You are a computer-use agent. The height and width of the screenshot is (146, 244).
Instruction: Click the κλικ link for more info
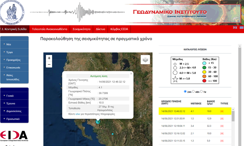click(78, 114)
